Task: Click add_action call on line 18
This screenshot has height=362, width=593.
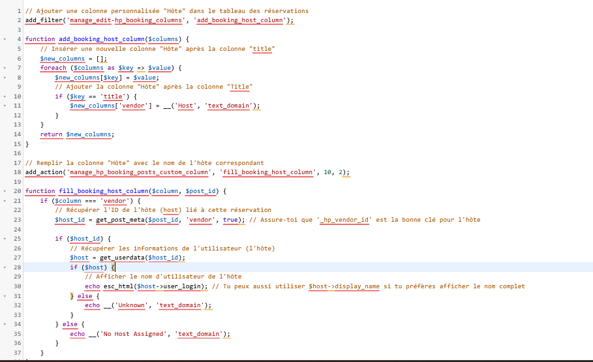Action: 44,172
